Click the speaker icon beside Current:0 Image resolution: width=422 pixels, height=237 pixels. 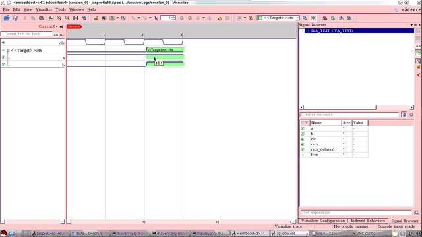click(61, 26)
